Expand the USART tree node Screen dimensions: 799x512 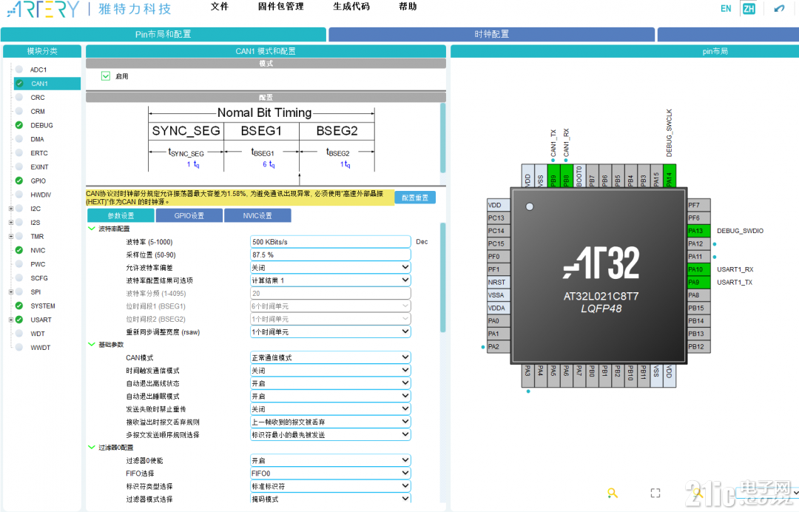tap(10, 320)
